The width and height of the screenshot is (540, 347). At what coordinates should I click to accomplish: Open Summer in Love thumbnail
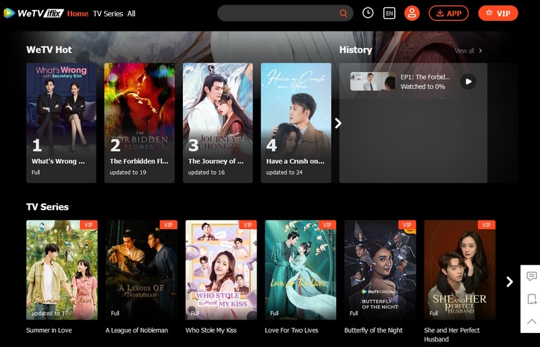(x=61, y=270)
